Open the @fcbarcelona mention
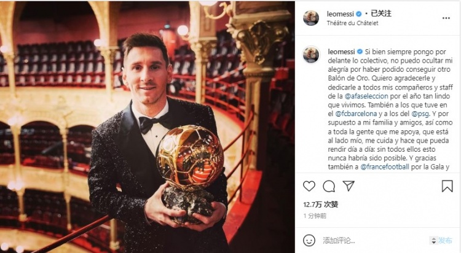This screenshot has height=253, width=461. 356,114
